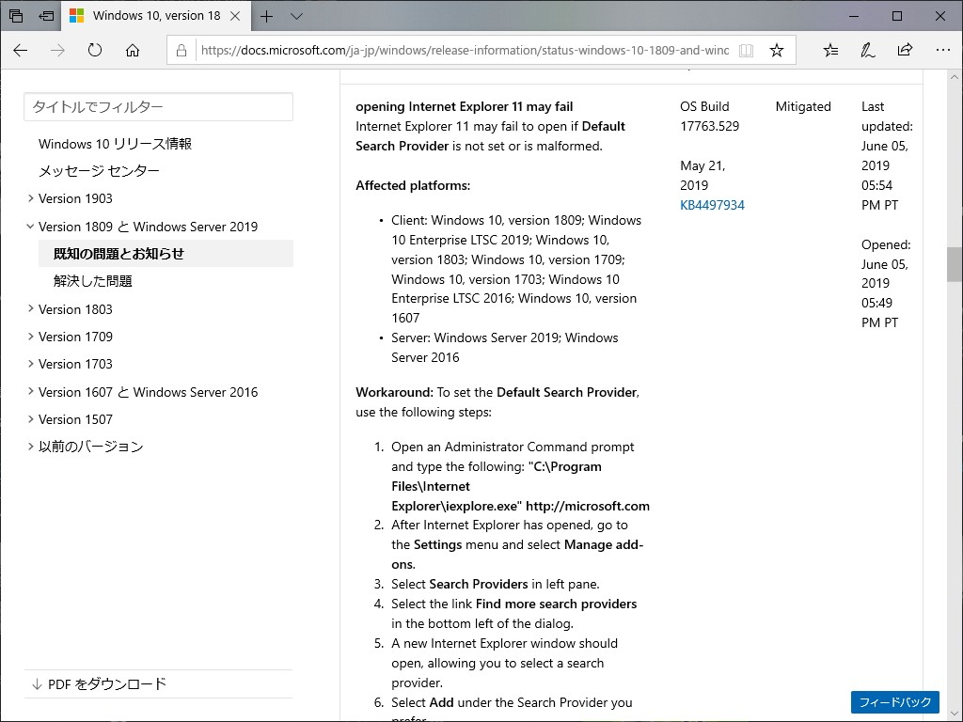This screenshot has height=722, width=963.
Task: Open the Settings and more menu
Action: click(x=943, y=50)
